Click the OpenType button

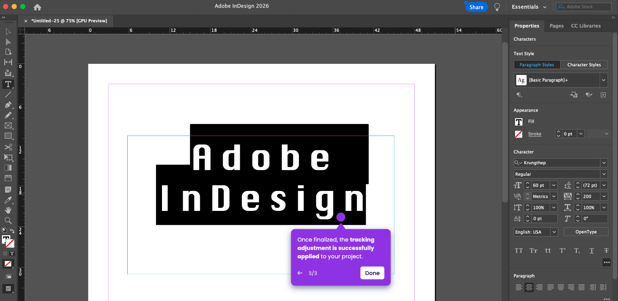coord(586,232)
